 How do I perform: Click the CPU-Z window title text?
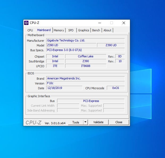coord(35,23)
